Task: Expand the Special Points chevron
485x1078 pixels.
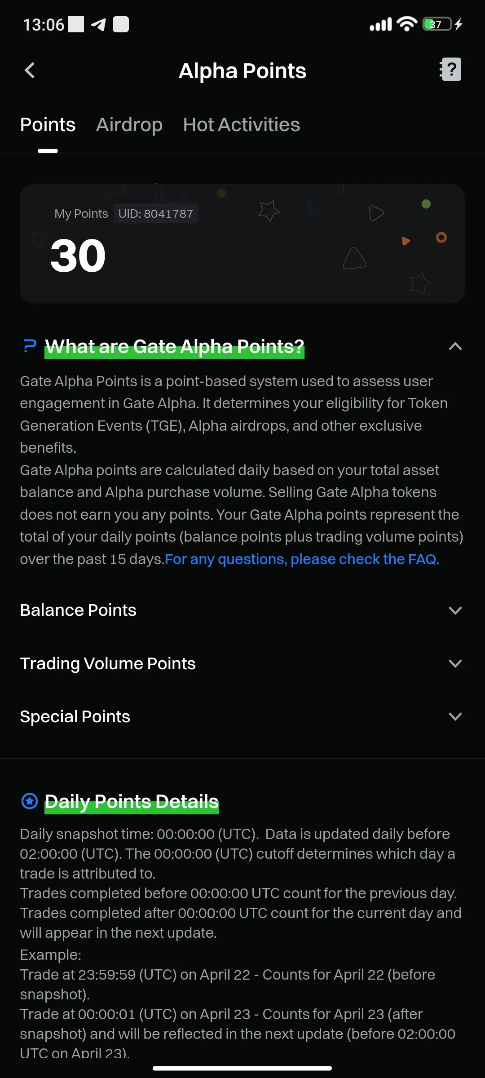Action: (455, 716)
